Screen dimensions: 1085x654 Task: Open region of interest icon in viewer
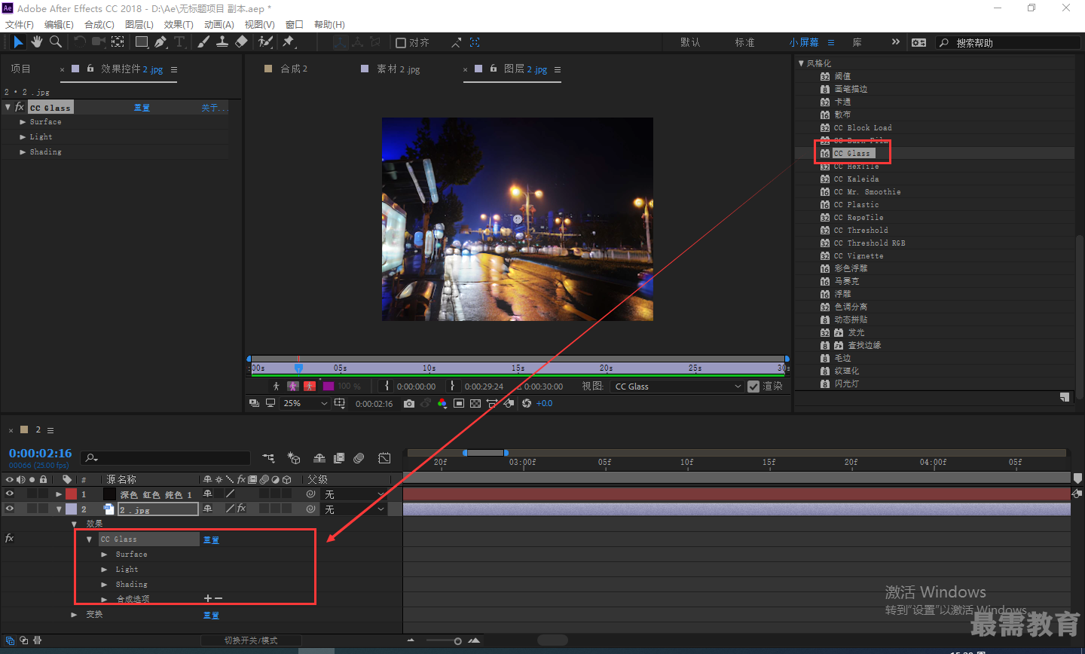click(459, 404)
